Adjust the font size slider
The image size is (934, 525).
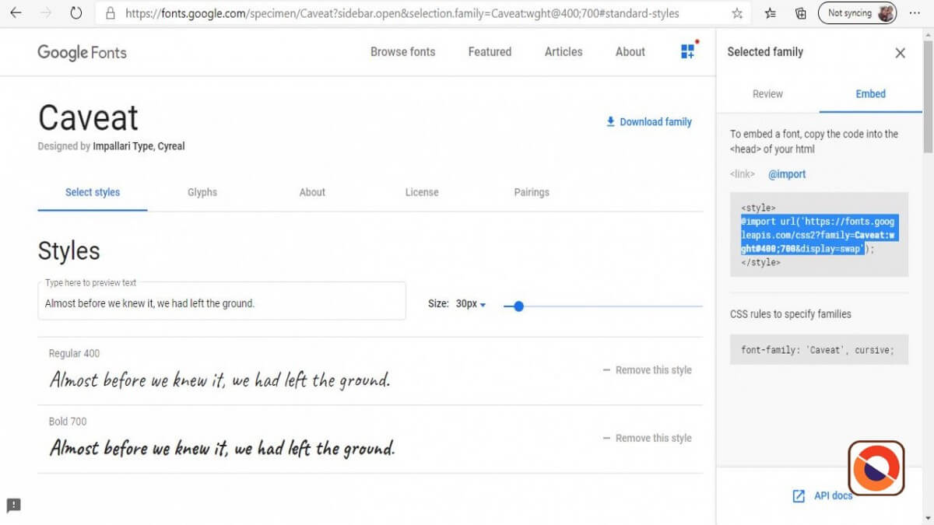click(518, 306)
